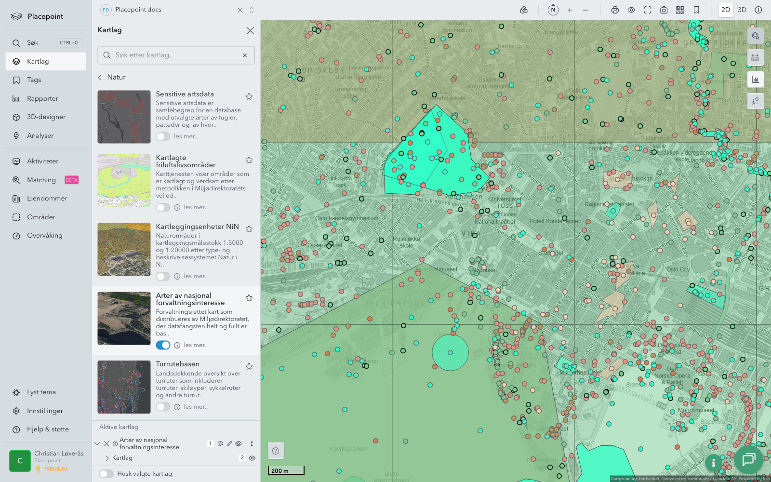Hide Kartlag sublayer with eye icon
The width and height of the screenshot is (771, 482).
(252, 458)
